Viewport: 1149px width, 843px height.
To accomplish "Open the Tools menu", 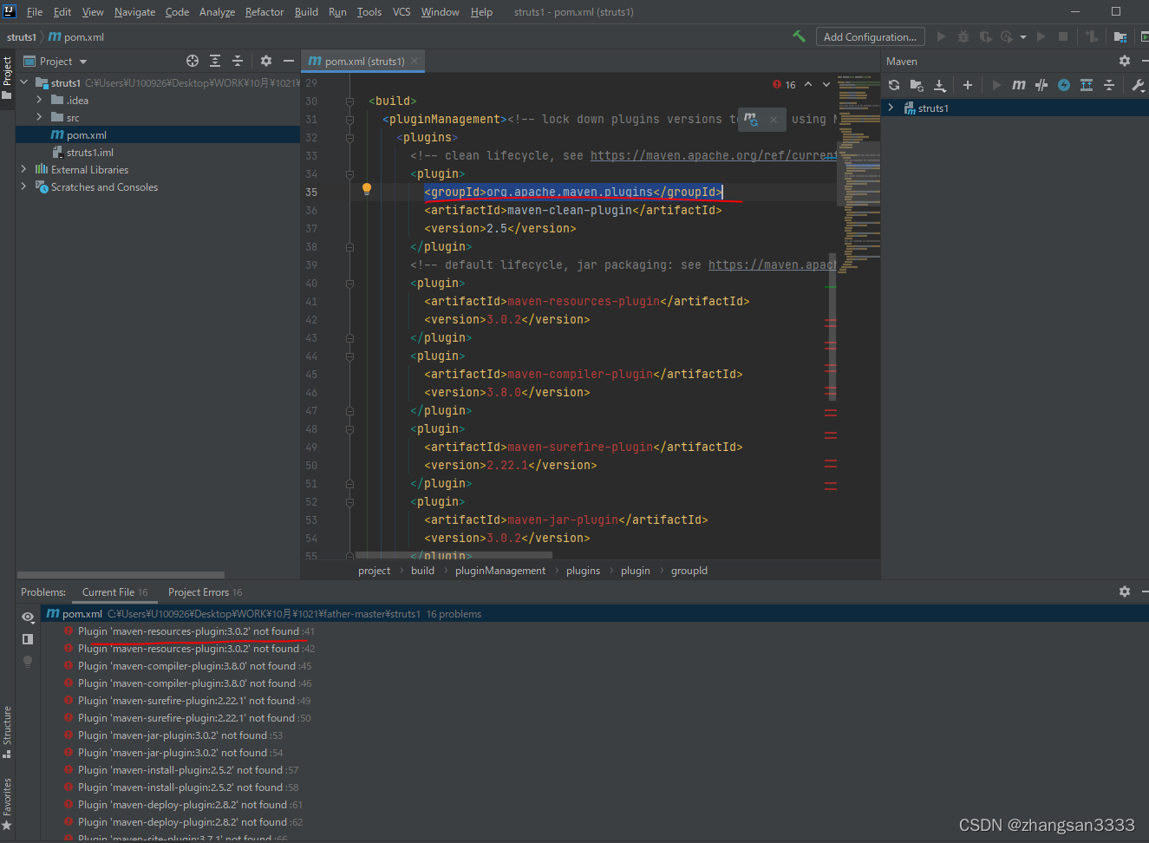I will (x=369, y=12).
